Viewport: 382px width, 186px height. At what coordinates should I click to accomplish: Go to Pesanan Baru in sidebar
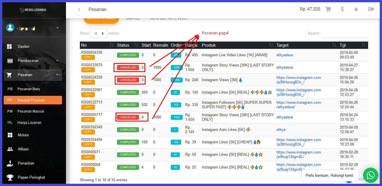point(29,89)
